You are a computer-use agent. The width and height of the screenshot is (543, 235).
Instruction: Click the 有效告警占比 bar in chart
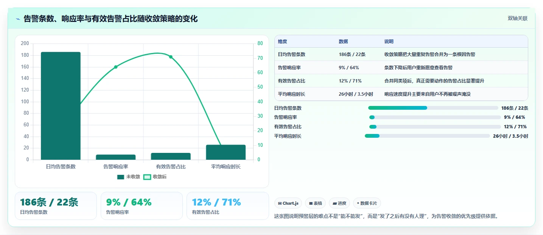(171, 156)
